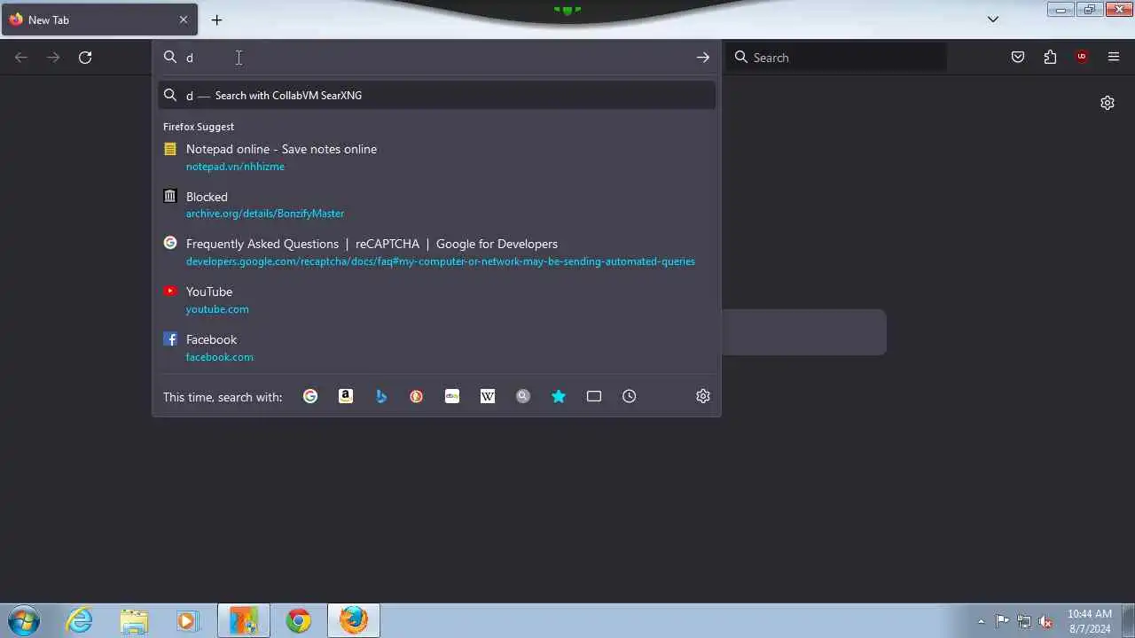Image resolution: width=1135 pixels, height=638 pixels.
Task: Open the Blocked archive.org suggestion
Action: tap(436, 205)
